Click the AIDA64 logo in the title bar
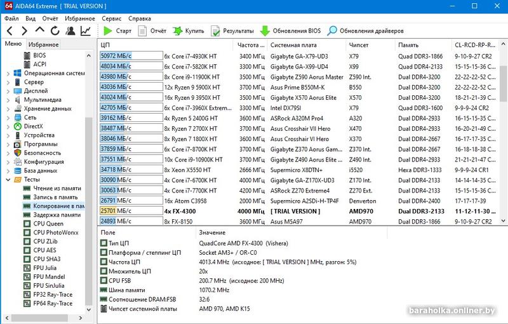This screenshot has width=508, height=324. pyautogui.click(x=9, y=6)
